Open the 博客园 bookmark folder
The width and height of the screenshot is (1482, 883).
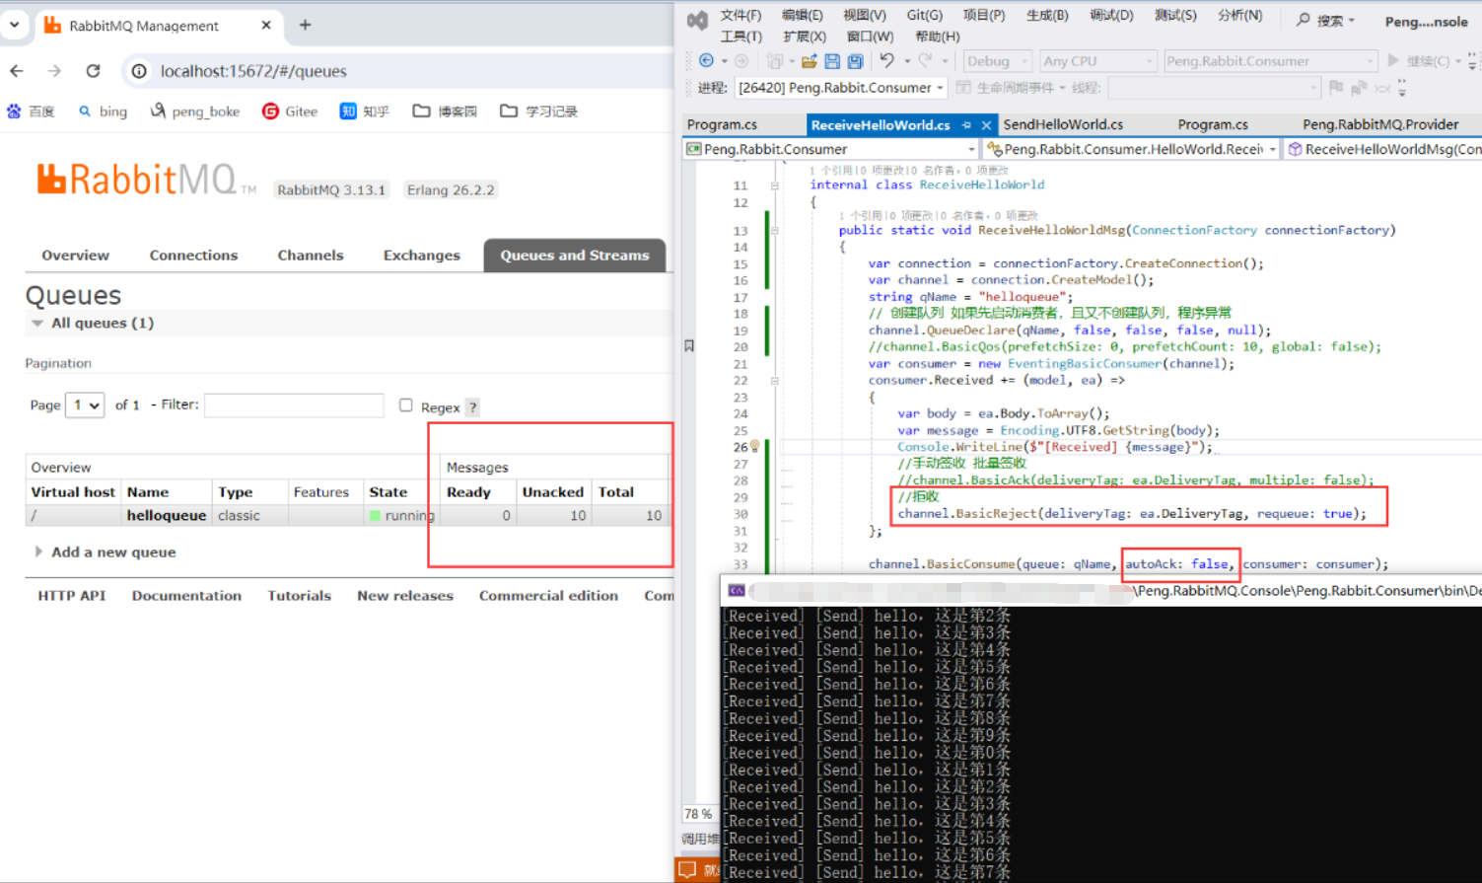(445, 111)
